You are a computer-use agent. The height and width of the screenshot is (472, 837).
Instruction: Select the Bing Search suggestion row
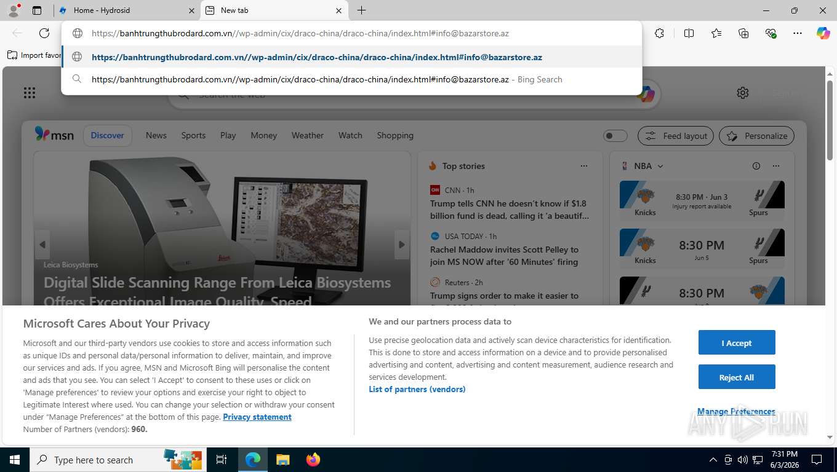click(x=351, y=79)
